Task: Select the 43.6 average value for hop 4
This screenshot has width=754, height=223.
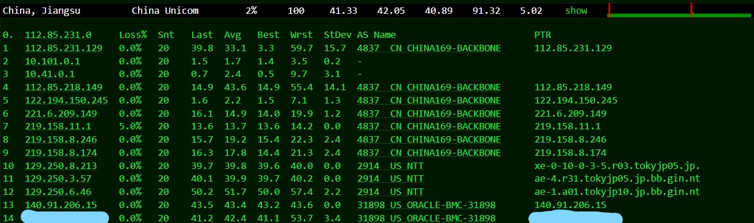Action: click(x=235, y=87)
